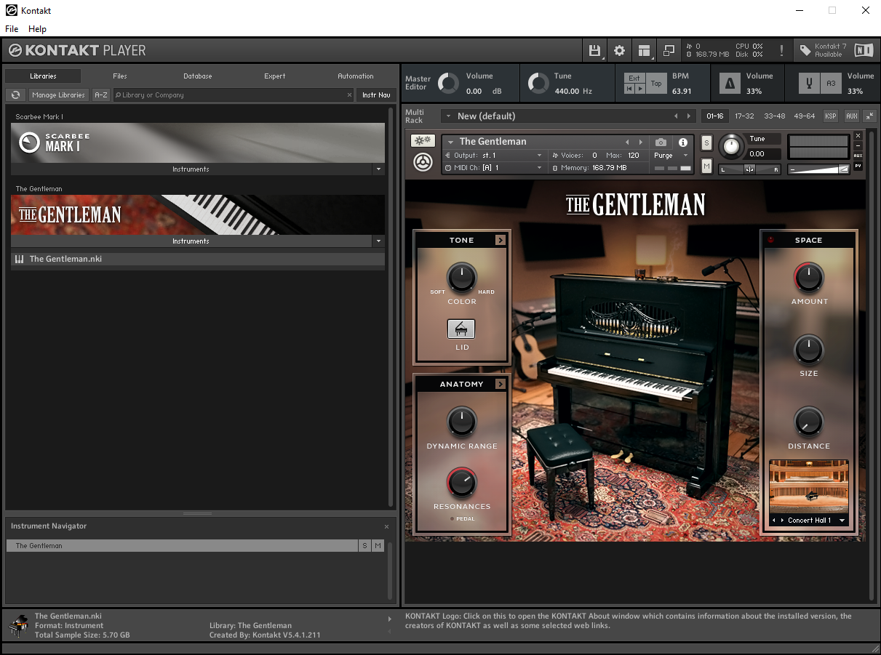The image size is (881, 655).
Task: Clear the library search field with X
Action: tap(349, 95)
